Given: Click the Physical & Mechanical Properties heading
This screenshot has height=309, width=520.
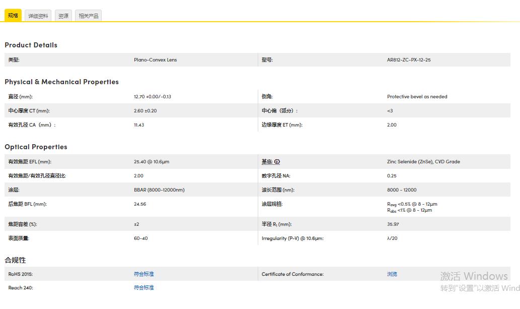Looking at the screenshot, I should [62, 82].
